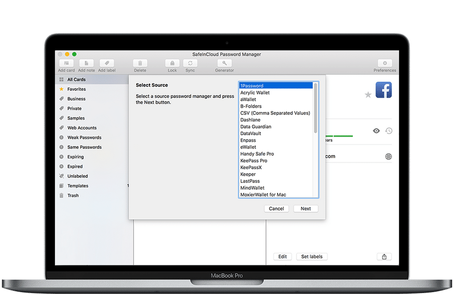
Task: Click the green zoom window button
Action: coord(74,54)
